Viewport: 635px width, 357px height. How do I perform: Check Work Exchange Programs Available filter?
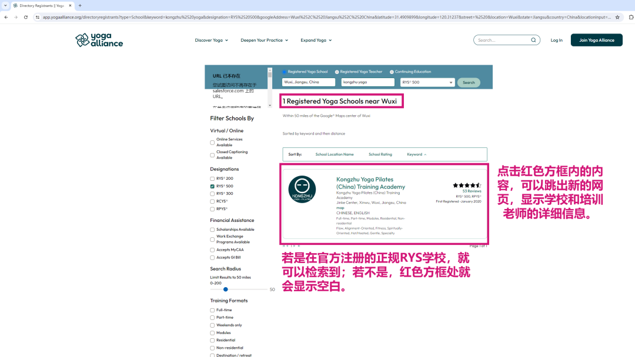(212, 240)
